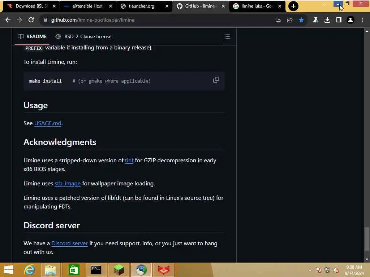Click the address bar URL
370x277 pixels.
(x=93, y=20)
